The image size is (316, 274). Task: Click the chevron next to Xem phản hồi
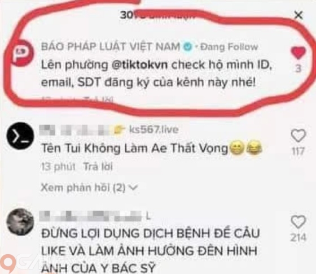(133, 188)
